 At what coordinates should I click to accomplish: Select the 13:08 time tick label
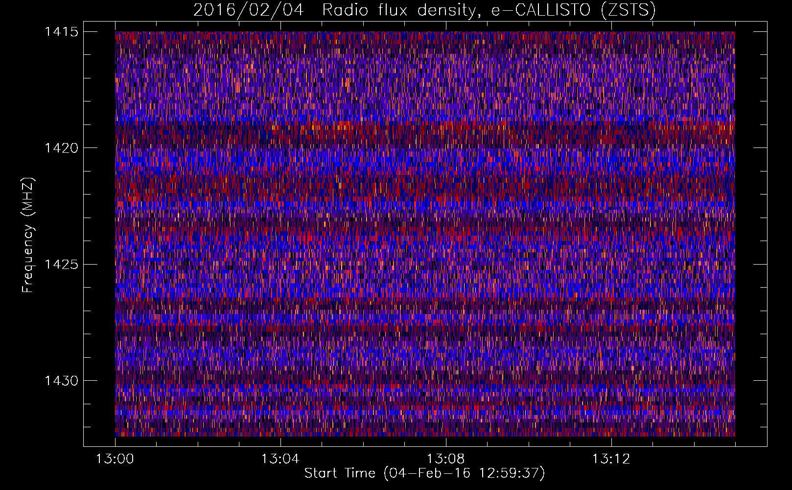[446, 459]
